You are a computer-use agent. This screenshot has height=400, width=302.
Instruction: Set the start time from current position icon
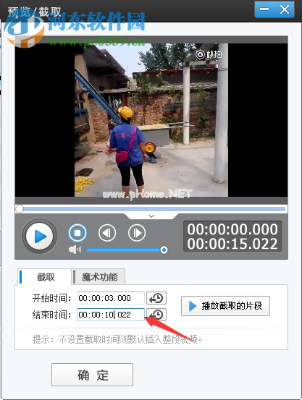[x=156, y=298]
